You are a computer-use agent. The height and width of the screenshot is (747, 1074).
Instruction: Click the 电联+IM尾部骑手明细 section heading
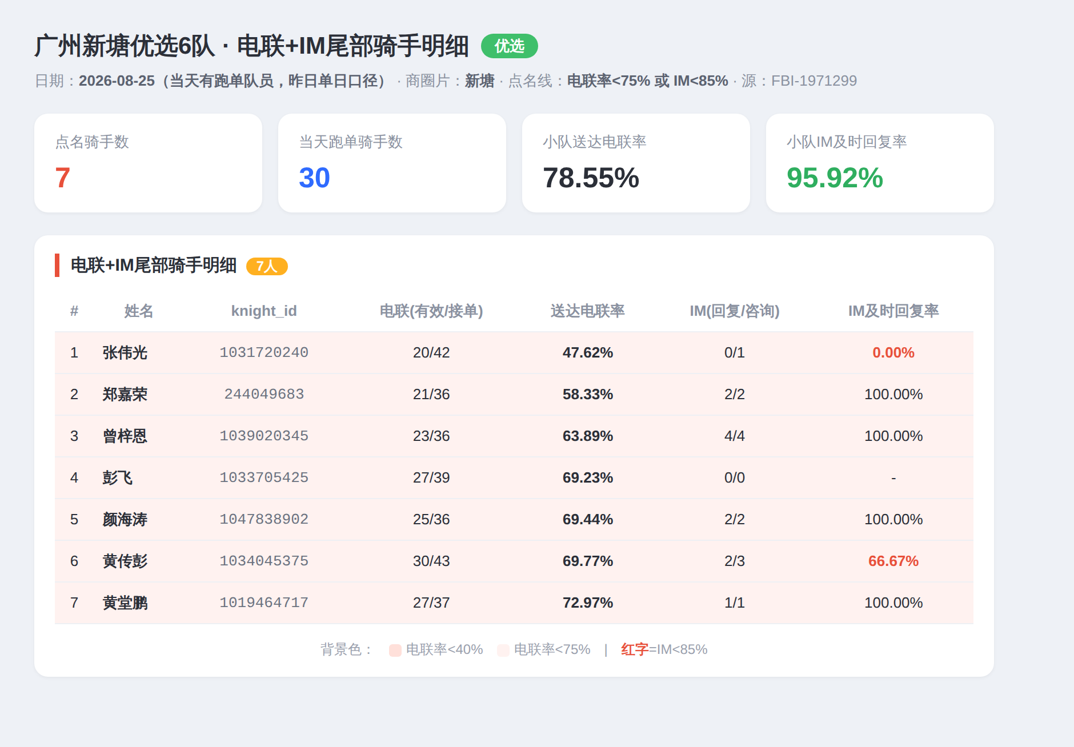click(153, 265)
